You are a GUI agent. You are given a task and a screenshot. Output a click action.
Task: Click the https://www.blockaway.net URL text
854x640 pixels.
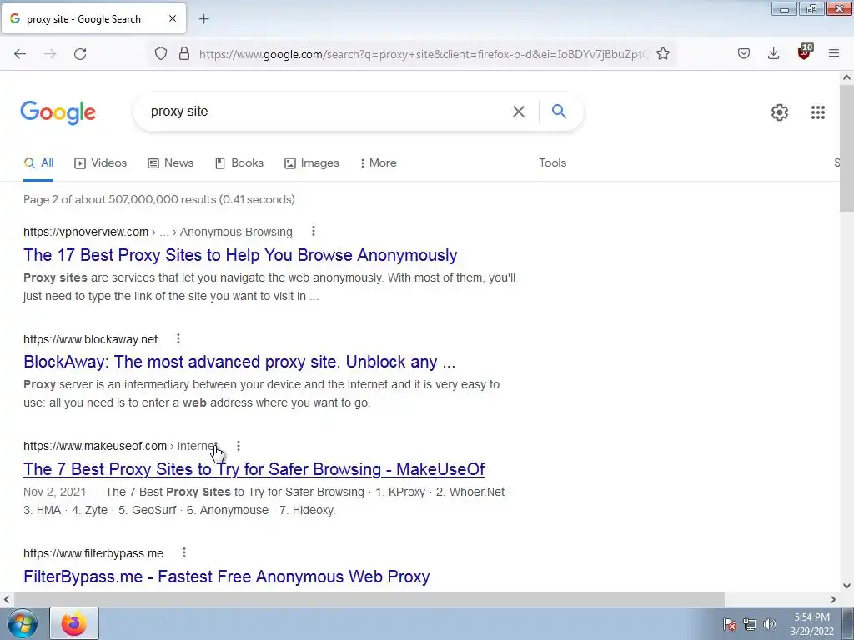(90, 339)
